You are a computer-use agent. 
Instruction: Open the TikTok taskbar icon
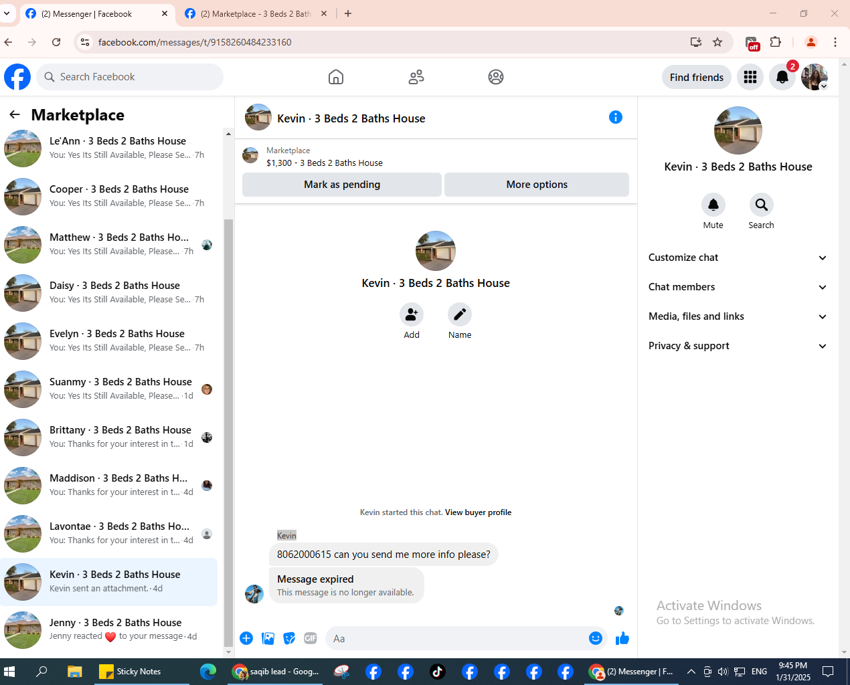pos(438,672)
